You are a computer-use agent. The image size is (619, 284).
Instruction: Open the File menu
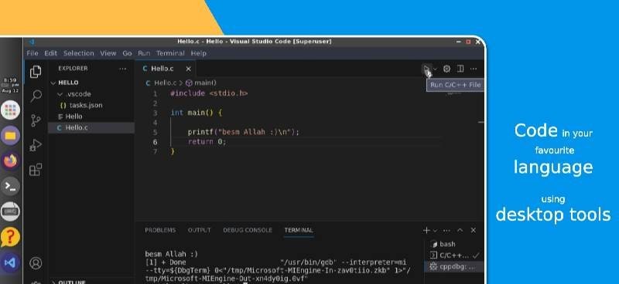[32, 53]
